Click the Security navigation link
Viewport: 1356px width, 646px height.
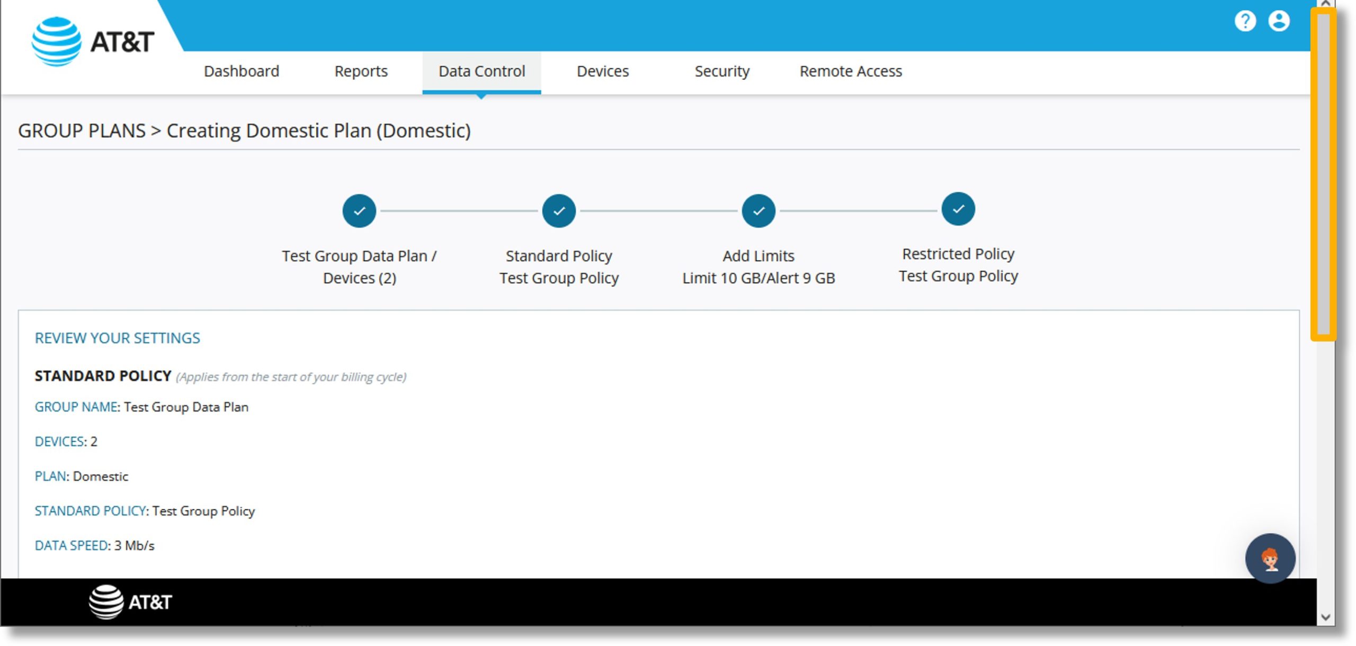click(x=721, y=71)
